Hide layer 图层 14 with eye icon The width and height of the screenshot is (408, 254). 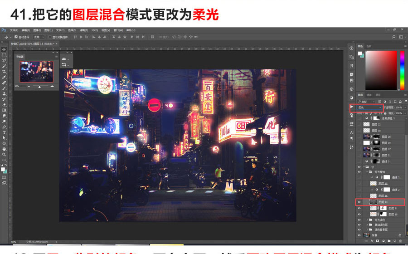click(x=359, y=202)
